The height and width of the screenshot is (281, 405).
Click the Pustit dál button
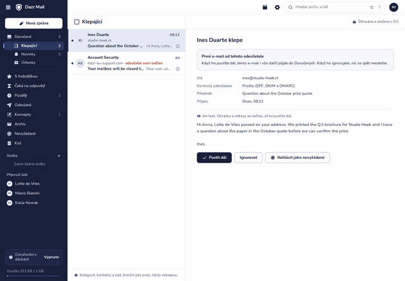click(214, 158)
